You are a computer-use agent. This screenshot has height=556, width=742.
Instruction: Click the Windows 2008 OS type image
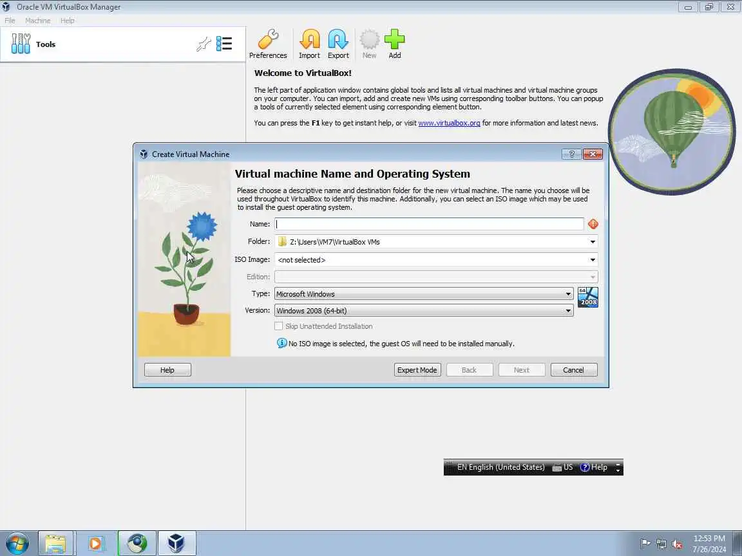(x=587, y=297)
